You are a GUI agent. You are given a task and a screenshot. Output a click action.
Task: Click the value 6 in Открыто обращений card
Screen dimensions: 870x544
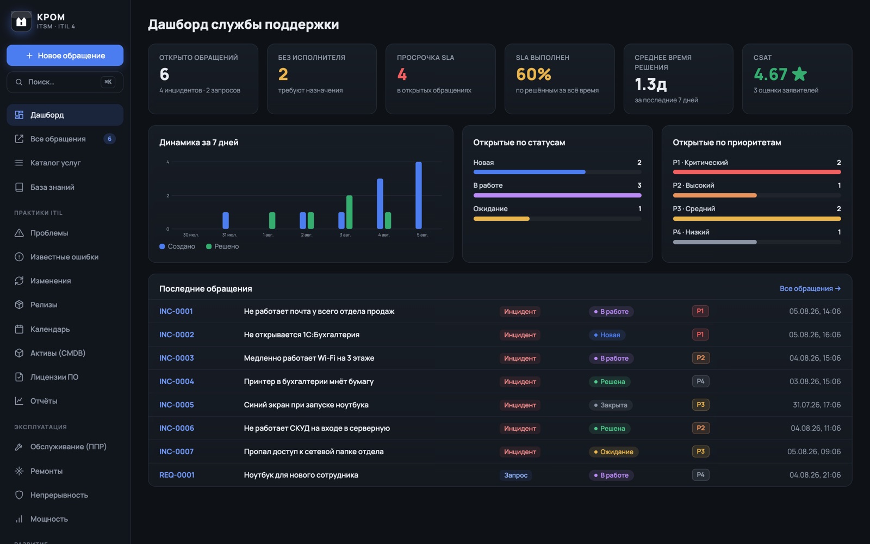(x=164, y=74)
